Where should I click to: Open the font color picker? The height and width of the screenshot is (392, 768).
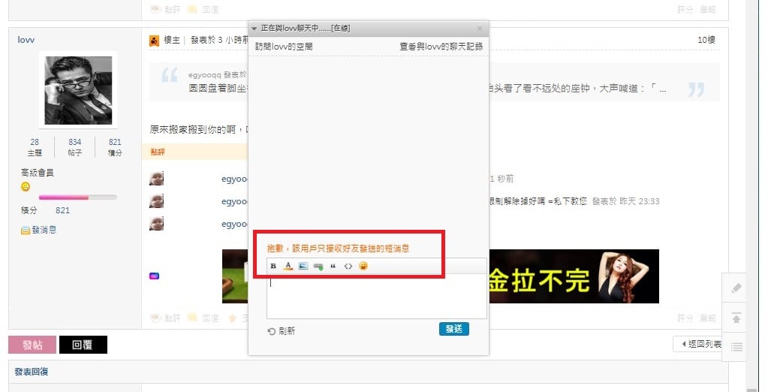tap(288, 266)
